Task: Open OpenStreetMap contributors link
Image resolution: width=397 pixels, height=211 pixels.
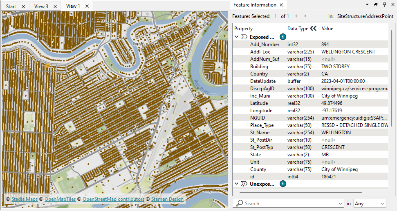Action: click(x=113, y=199)
